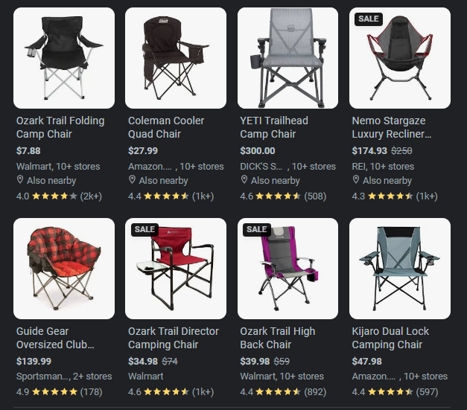The height and width of the screenshot is (410, 467).
Task: Open the YETI Trailhead Camp Chair image
Action: (287, 58)
